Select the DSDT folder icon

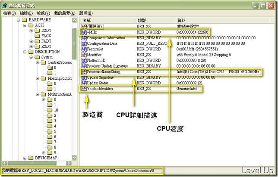37,31
